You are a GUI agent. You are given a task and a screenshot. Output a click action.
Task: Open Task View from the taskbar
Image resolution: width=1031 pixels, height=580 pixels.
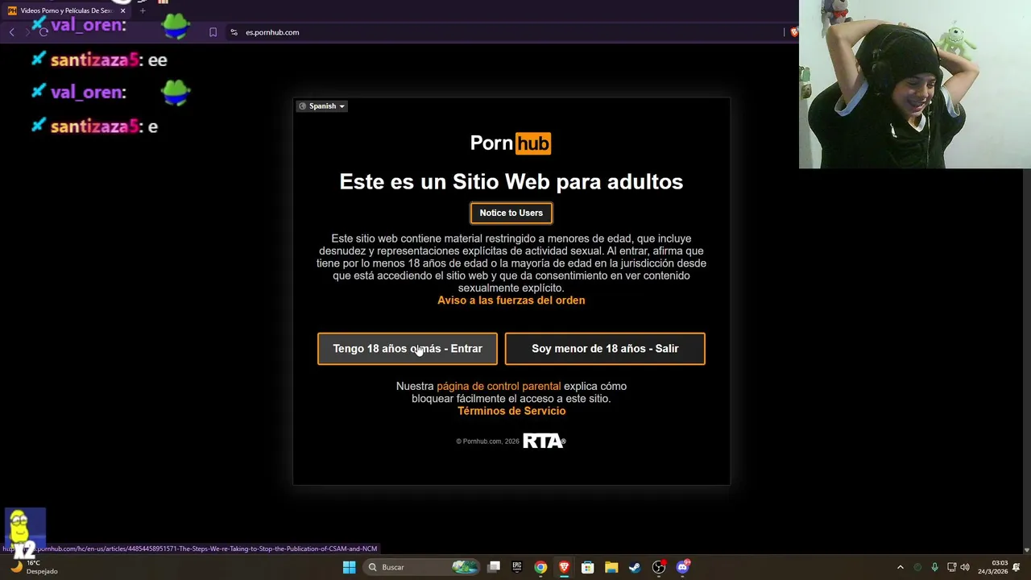(494, 567)
